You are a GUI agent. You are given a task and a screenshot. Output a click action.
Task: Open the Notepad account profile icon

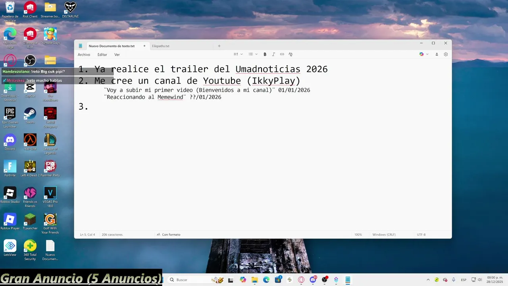[437, 54]
